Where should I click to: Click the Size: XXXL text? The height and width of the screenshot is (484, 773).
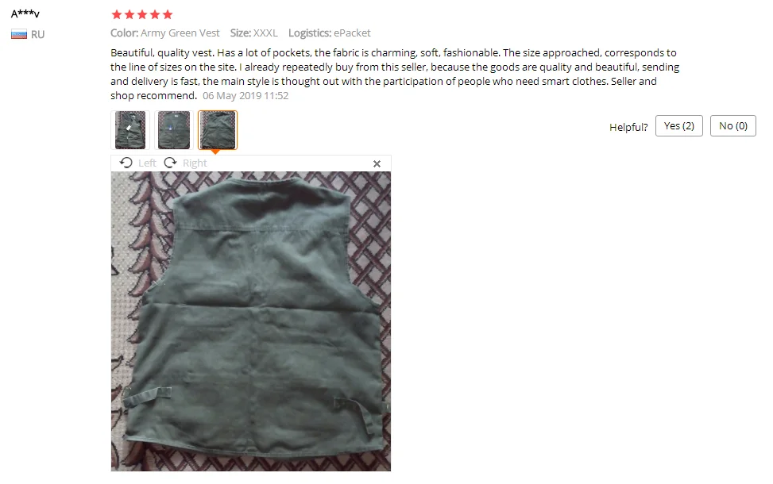(x=254, y=33)
